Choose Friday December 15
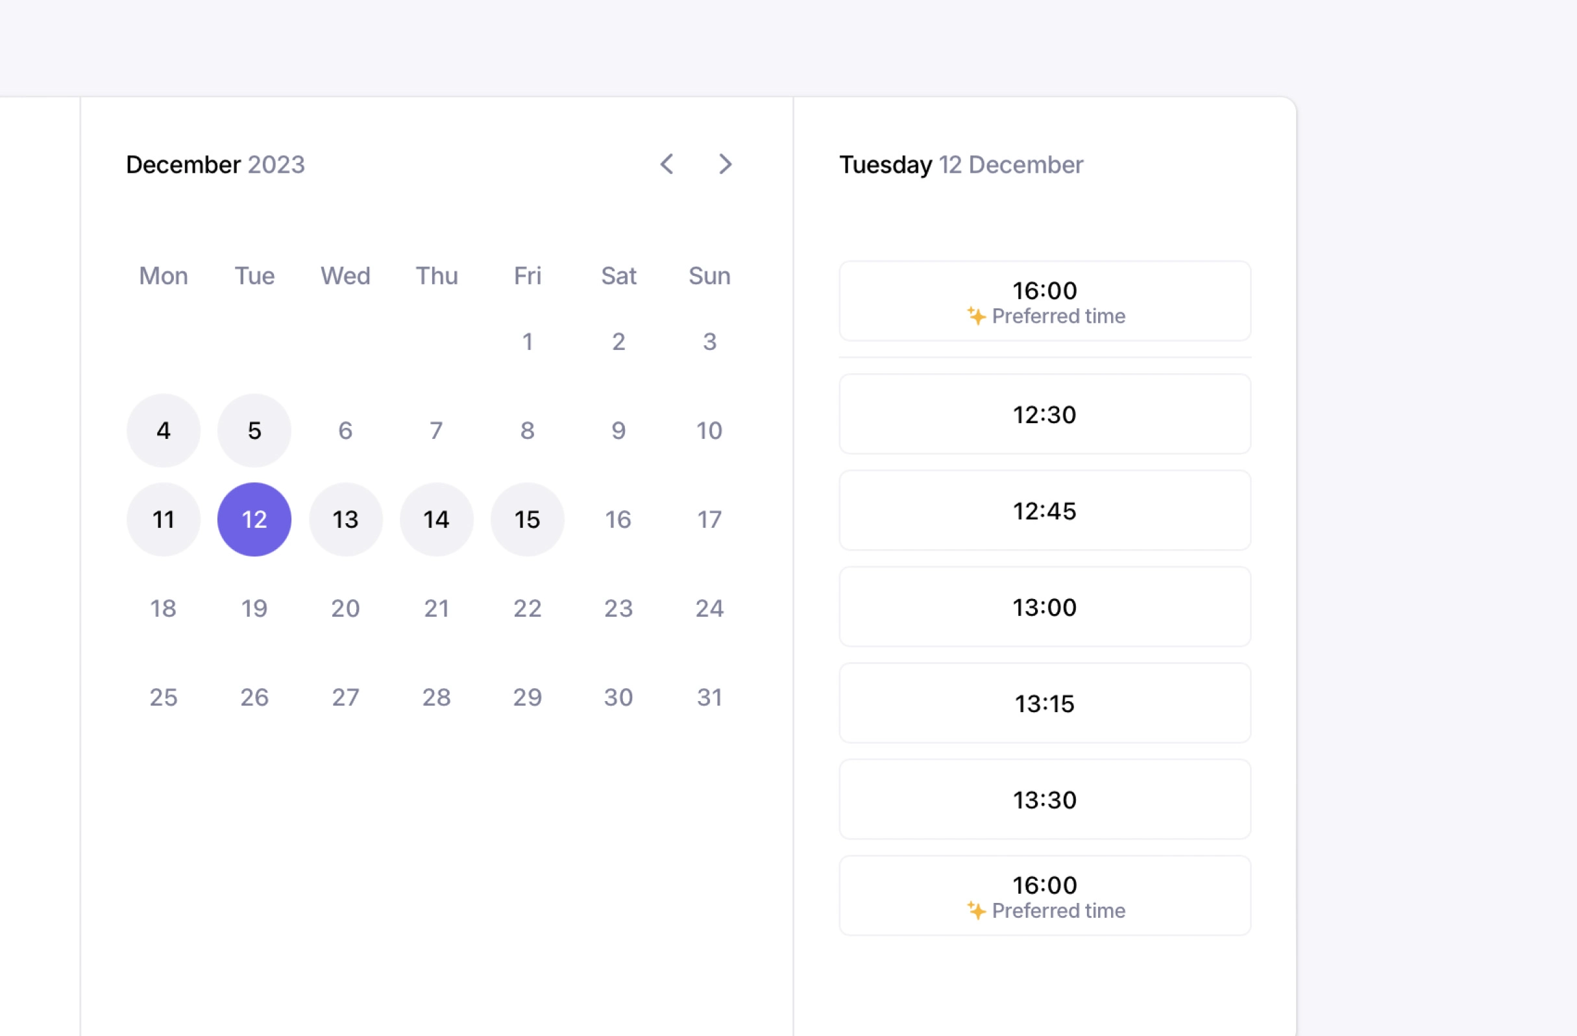 point(528,520)
